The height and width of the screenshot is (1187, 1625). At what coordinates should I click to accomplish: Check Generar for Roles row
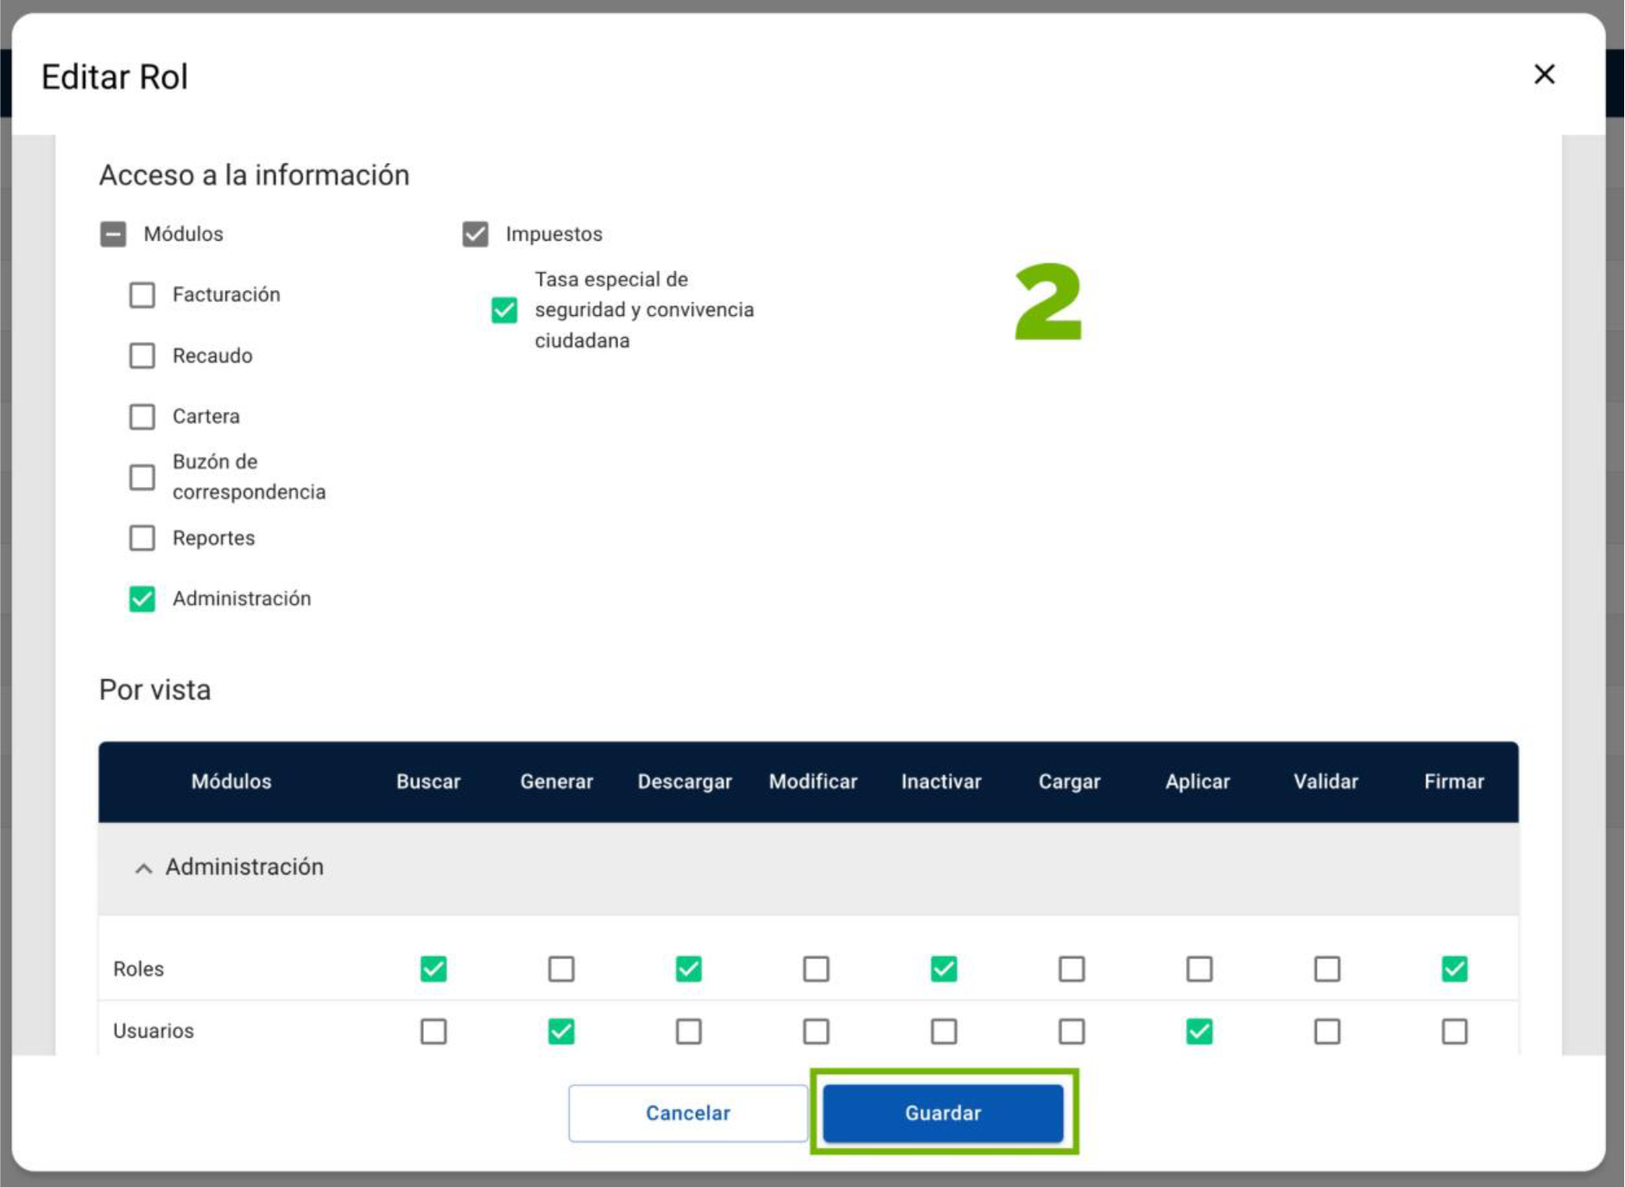click(561, 969)
